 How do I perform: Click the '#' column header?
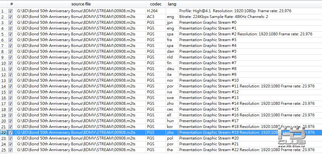[x=12, y=4]
